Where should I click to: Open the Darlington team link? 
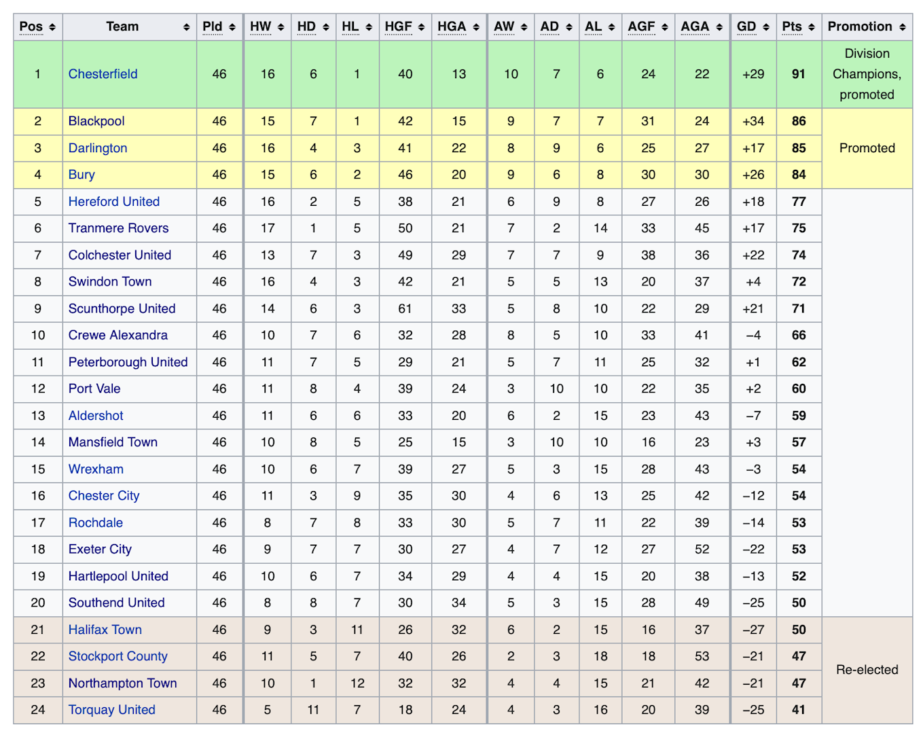[98, 148]
